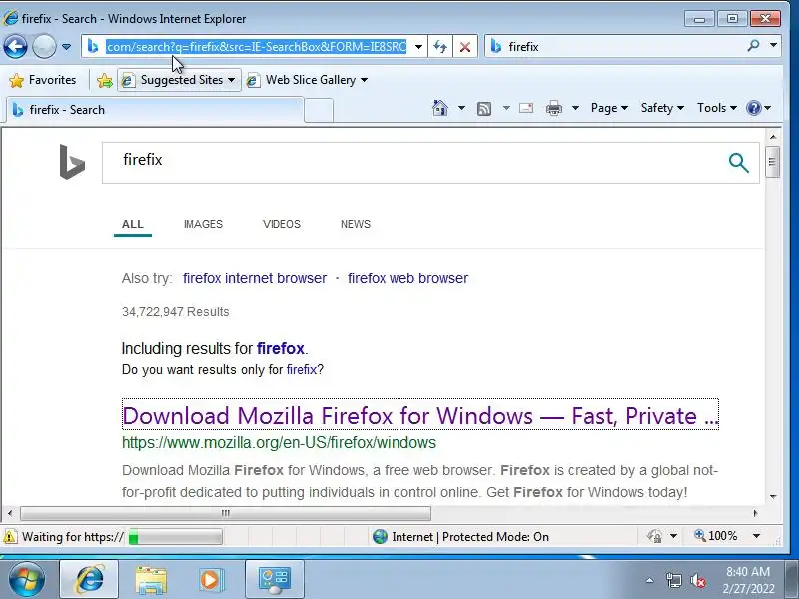Open the Tools menu
The image size is (799, 599).
pos(717,108)
